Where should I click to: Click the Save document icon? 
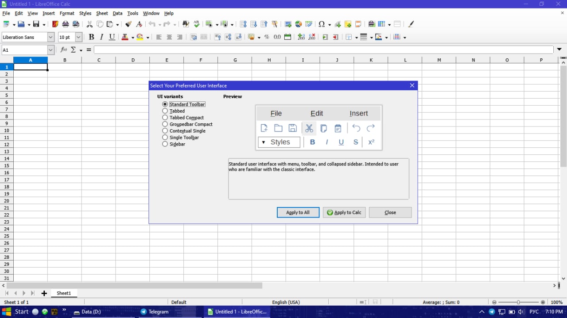36,24
